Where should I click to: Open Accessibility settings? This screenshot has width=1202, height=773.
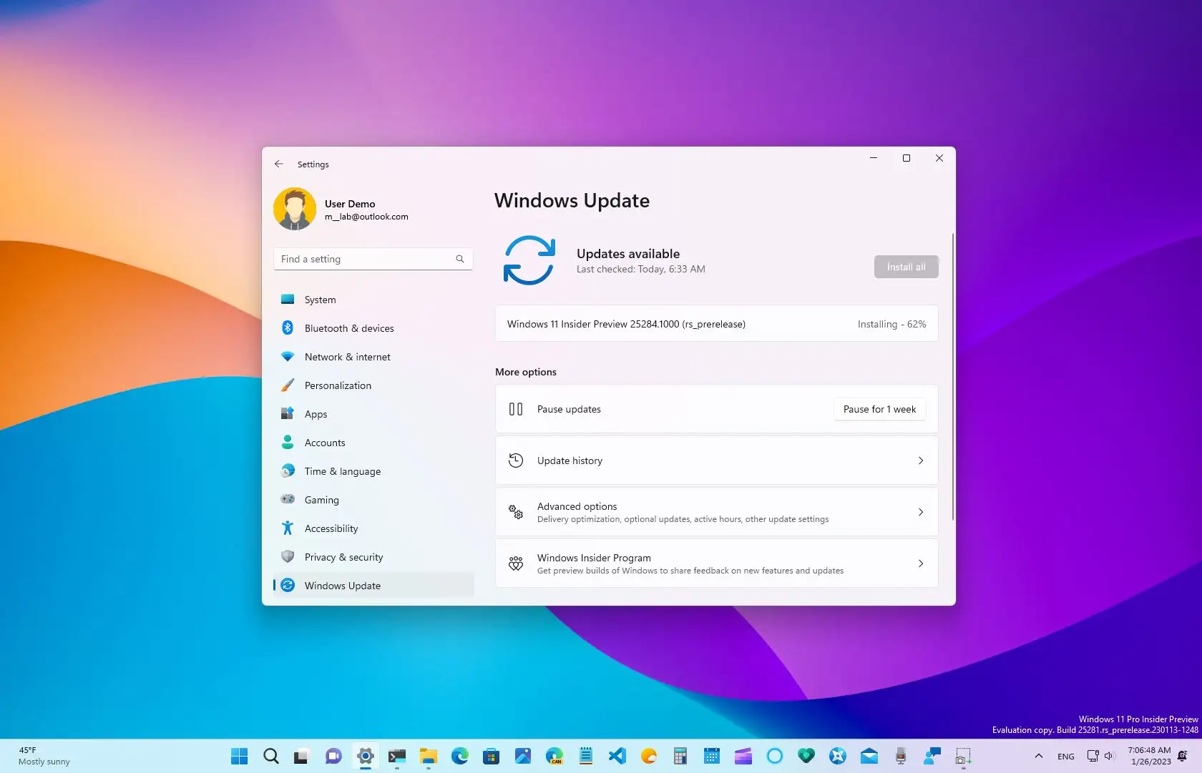tap(373, 528)
